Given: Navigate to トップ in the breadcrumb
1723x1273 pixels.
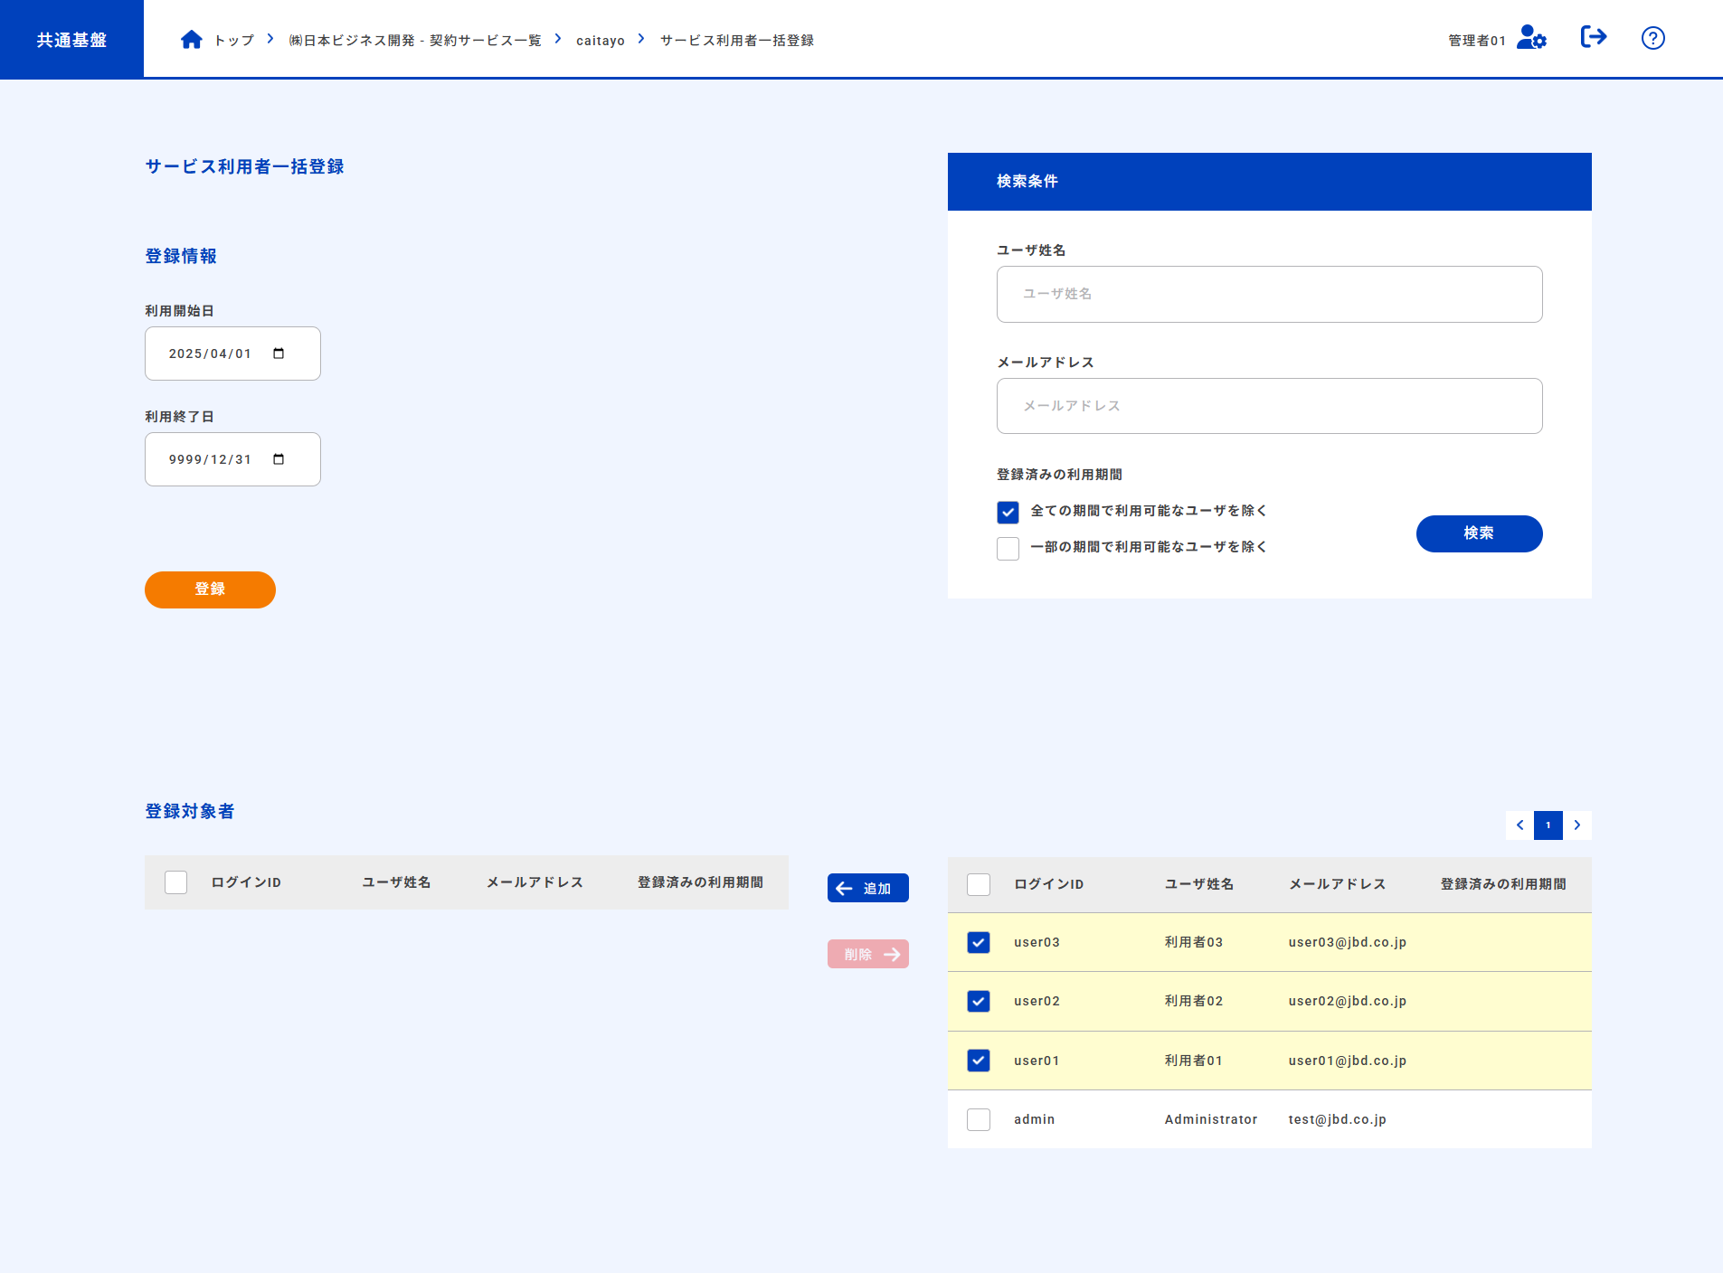Looking at the screenshot, I should 233,40.
